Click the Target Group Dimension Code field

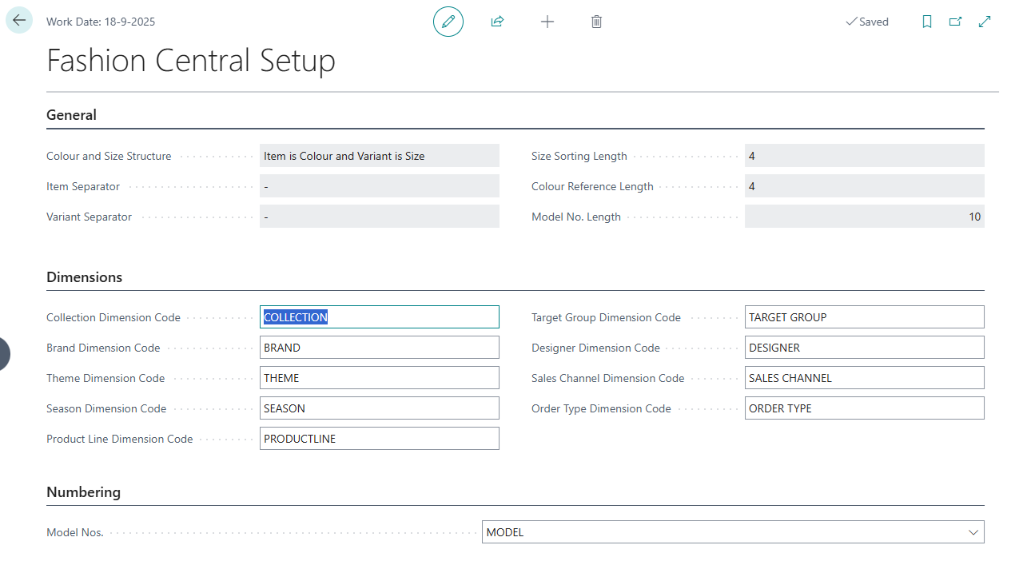(864, 317)
